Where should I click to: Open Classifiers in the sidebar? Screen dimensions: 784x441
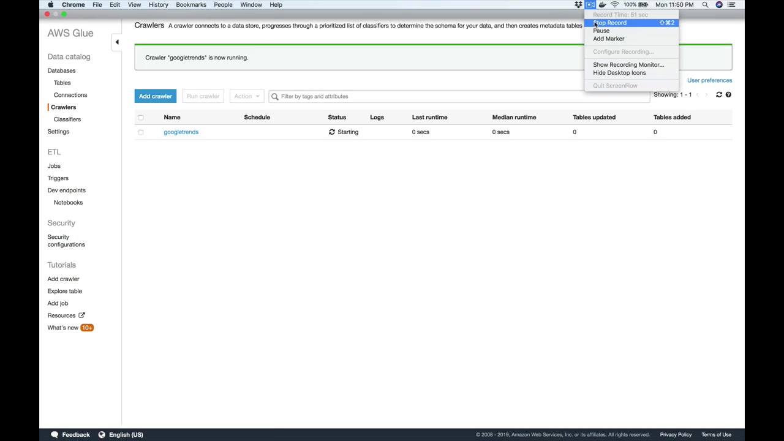(x=67, y=119)
